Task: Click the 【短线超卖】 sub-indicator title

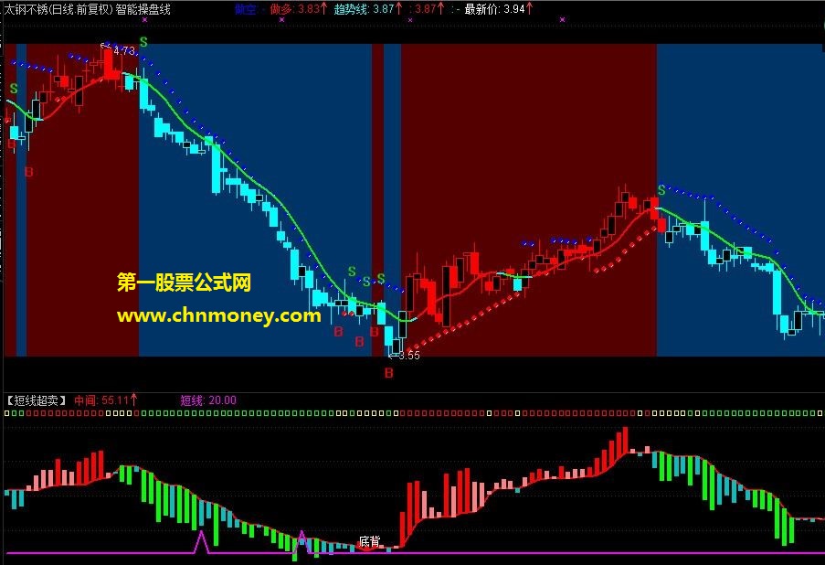Action: (x=37, y=400)
